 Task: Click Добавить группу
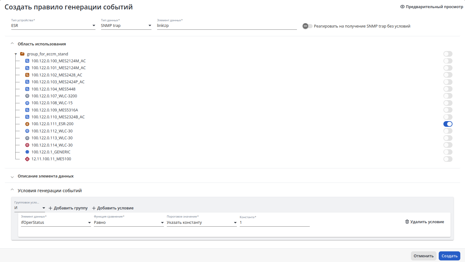(x=68, y=208)
